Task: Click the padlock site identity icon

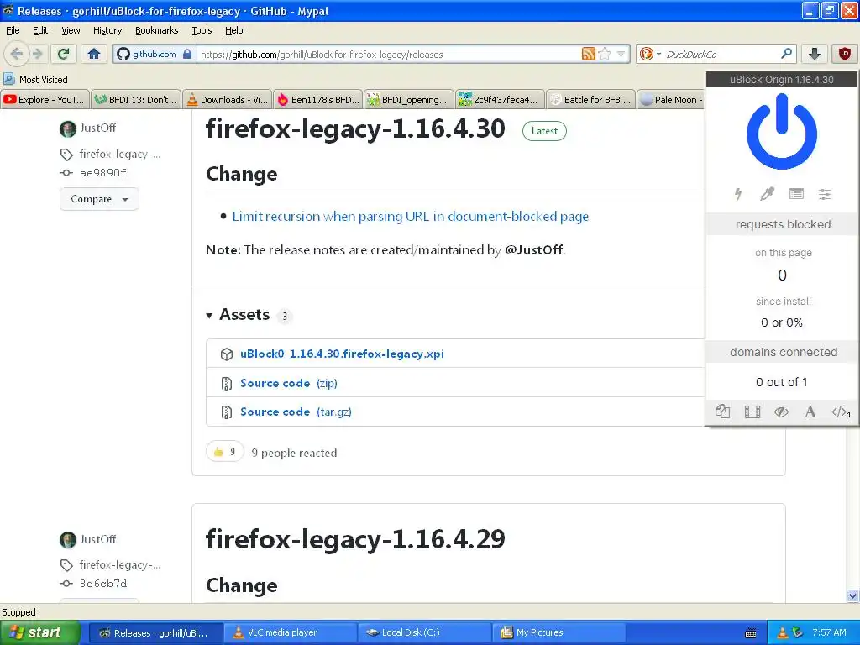Action: point(187,54)
